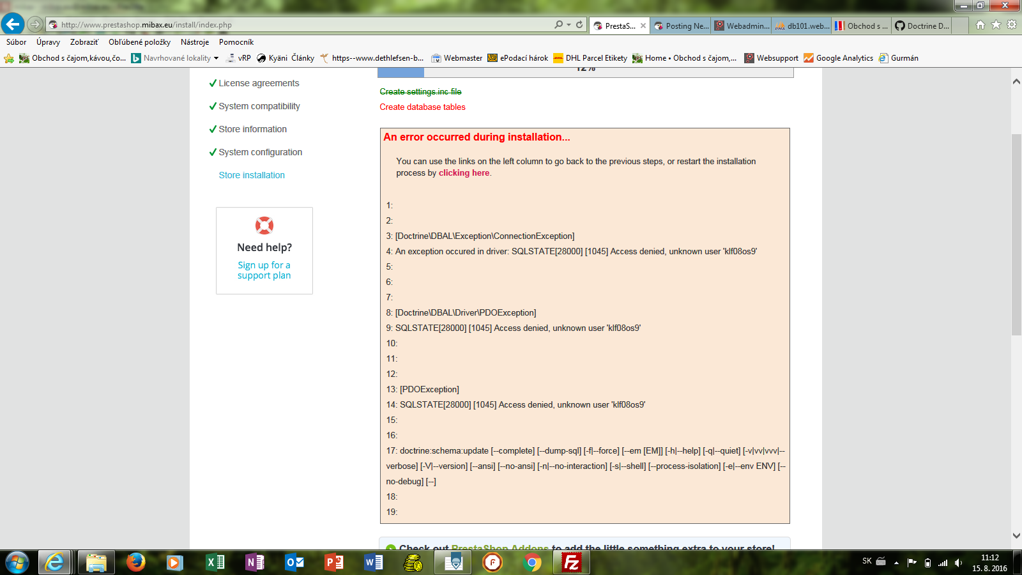
Task: Open the Zobraziť menu
Action: (x=84, y=42)
